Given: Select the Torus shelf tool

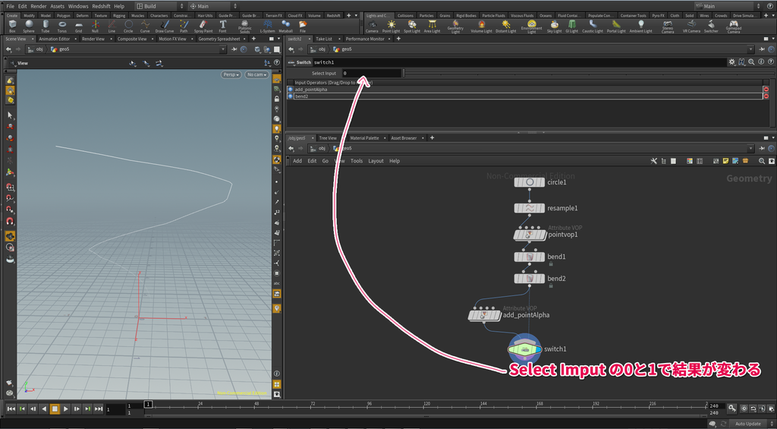Looking at the screenshot, I should point(62,27).
